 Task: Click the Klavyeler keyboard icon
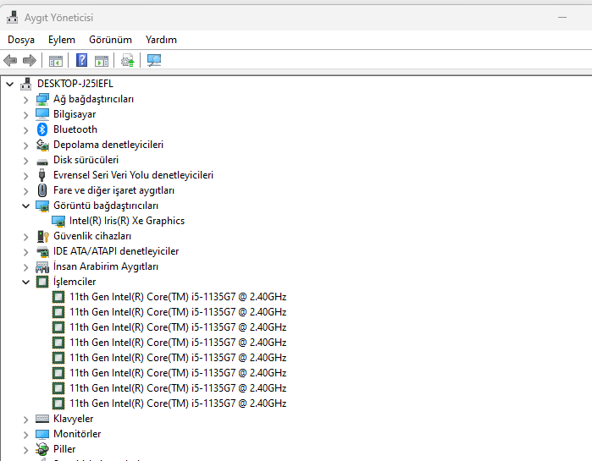click(x=41, y=419)
